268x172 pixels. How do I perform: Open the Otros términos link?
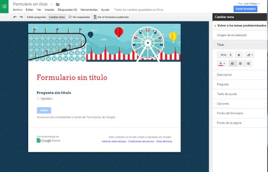point(164,142)
